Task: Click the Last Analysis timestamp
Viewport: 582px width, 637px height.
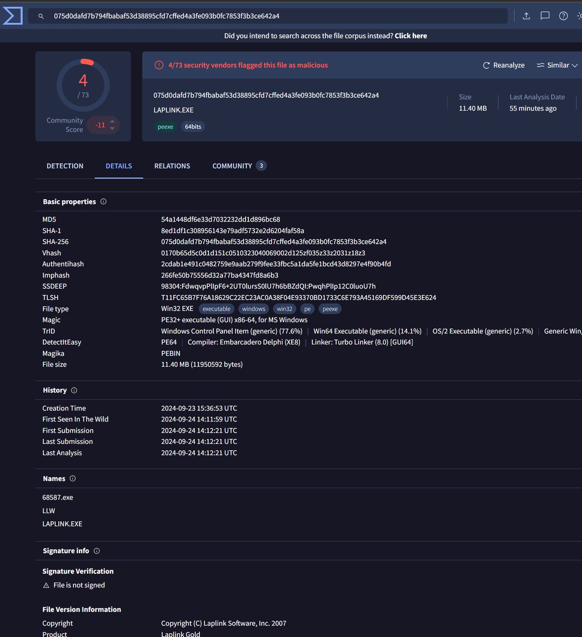Action: [x=199, y=453]
